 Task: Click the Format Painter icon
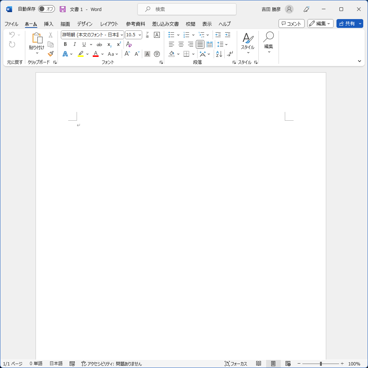[51, 54]
